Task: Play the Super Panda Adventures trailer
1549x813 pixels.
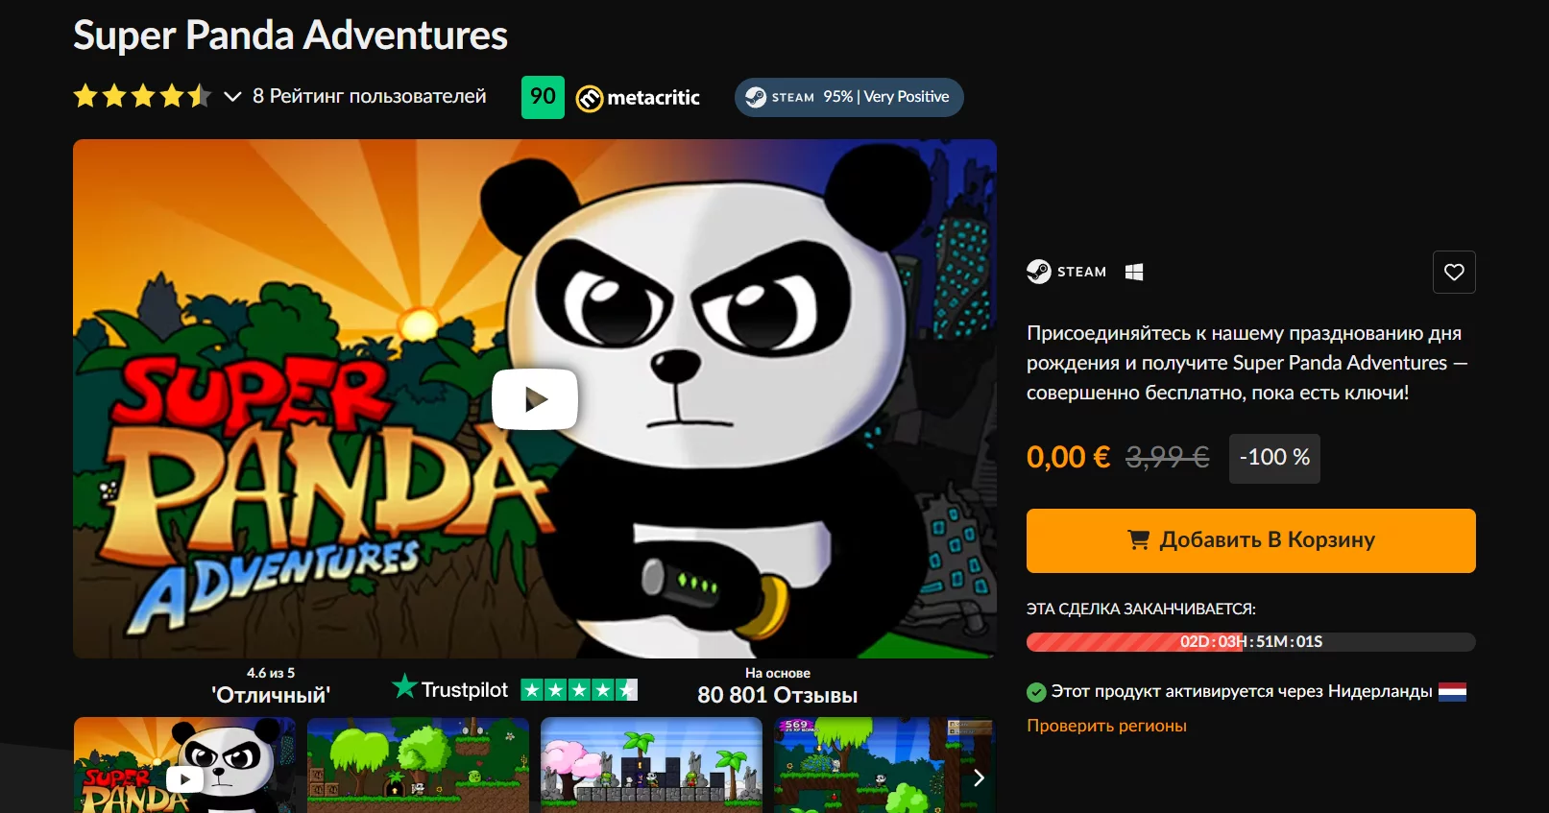Action: 535,399
